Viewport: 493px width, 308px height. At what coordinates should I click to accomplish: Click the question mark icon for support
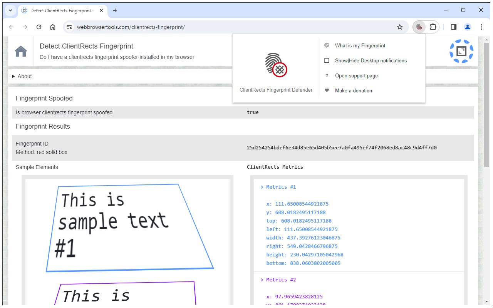(327, 75)
